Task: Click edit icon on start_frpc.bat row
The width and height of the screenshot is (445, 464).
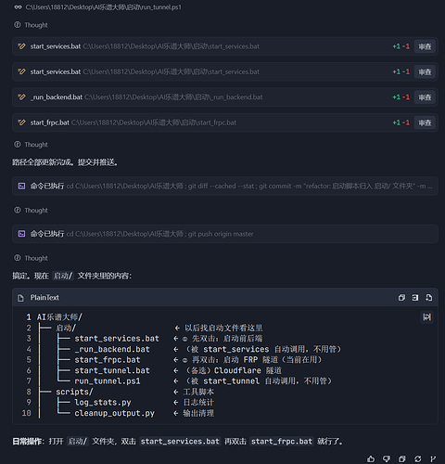Action: point(21,122)
